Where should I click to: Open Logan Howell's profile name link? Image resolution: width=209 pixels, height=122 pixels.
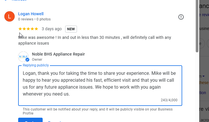[31, 14]
